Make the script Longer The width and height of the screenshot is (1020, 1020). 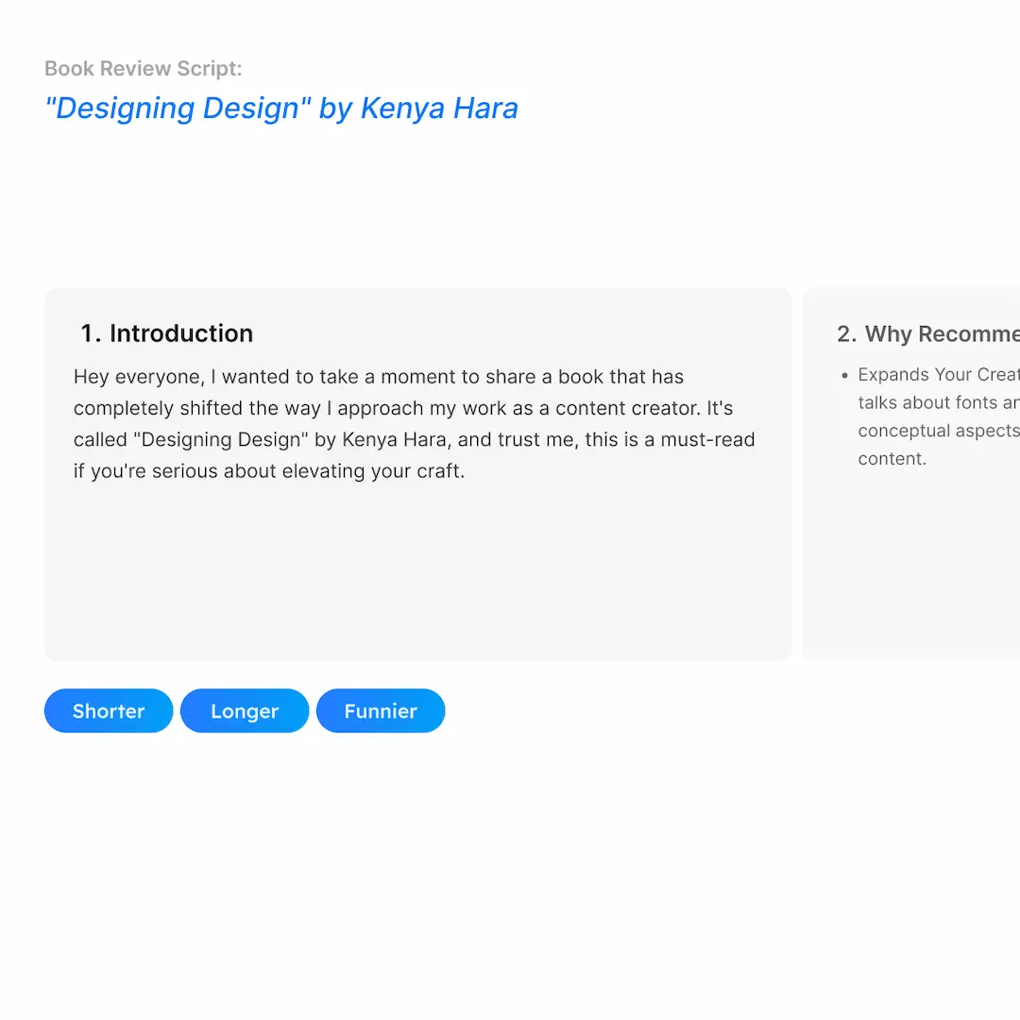(245, 710)
